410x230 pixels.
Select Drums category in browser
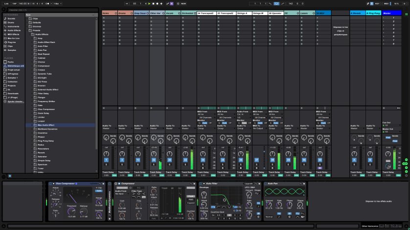(11, 23)
